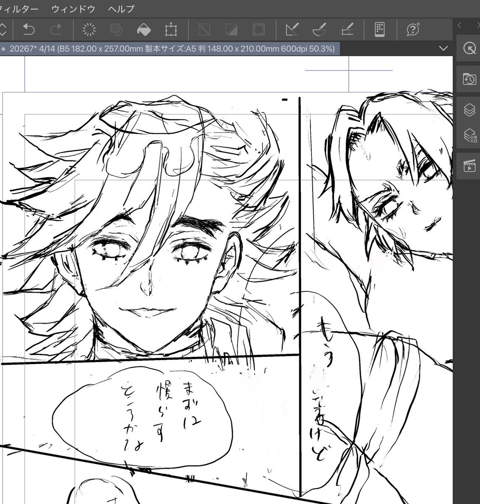480x504 pixels.
Task: Open the History palette
Action: [469, 79]
